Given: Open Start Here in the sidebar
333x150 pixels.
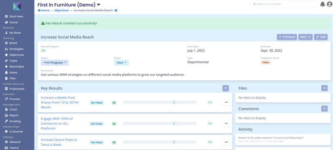Looking at the screenshot, I should tap(14, 16).
